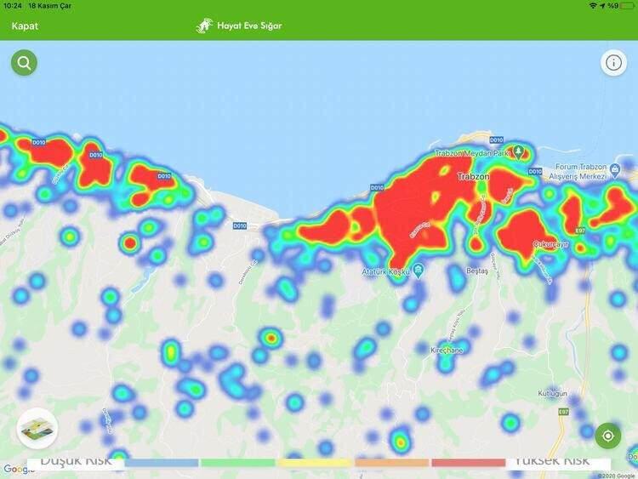This screenshot has width=638, height=479.
Task: Select the blue low-risk legend swatch
Action: pyautogui.click(x=162, y=463)
